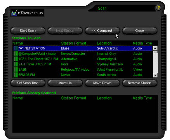Select the @ComputerWorld minute station
Viewport: 170px width, 140px height.
pos(37,54)
